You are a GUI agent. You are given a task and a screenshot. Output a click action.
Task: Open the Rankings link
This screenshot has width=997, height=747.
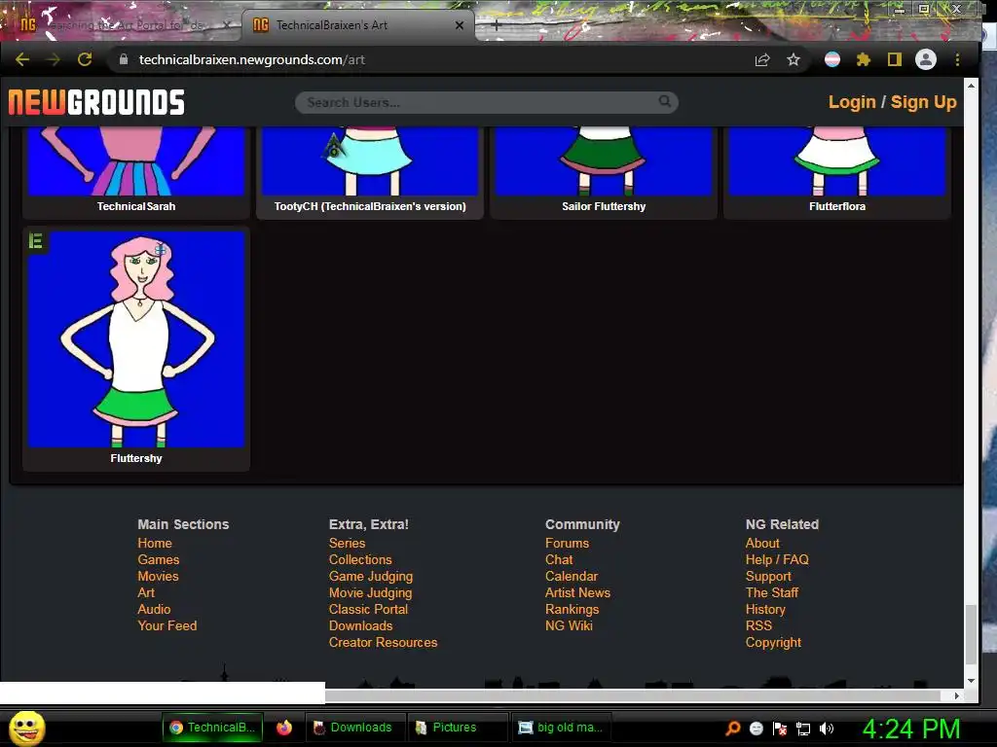click(572, 609)
